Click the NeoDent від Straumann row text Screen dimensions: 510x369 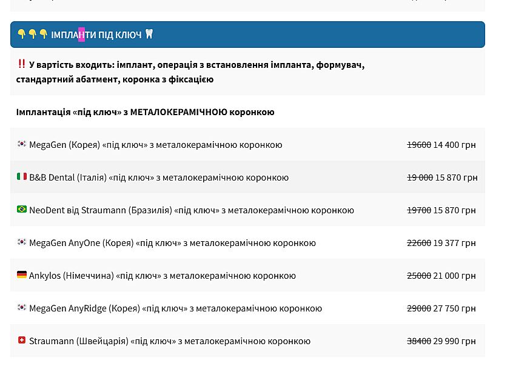point(192,210)
